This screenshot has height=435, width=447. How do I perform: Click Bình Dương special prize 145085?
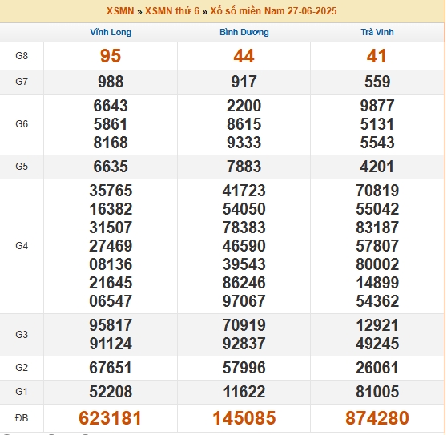tap(244, 418)
